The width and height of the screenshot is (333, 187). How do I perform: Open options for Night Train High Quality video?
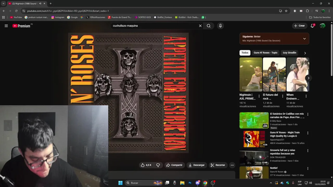(x=308, y=133)
